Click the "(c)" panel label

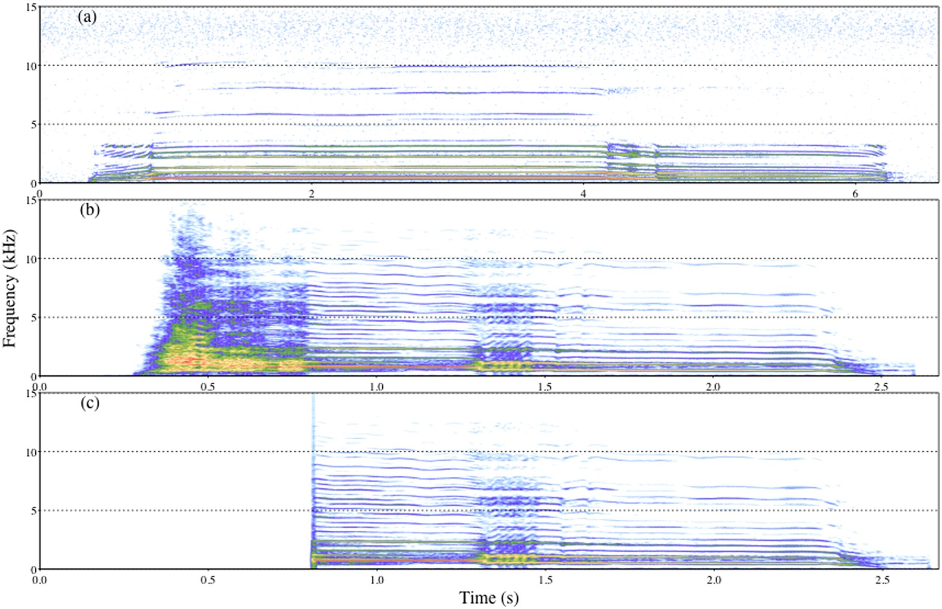point(90,403)
